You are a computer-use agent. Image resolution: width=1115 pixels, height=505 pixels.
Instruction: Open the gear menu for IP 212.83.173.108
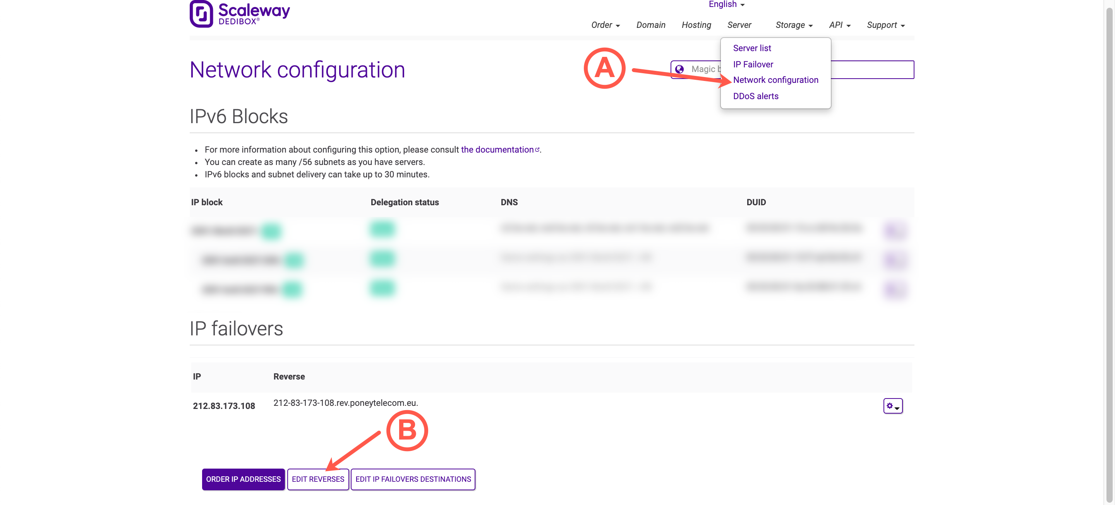[892, 406]
